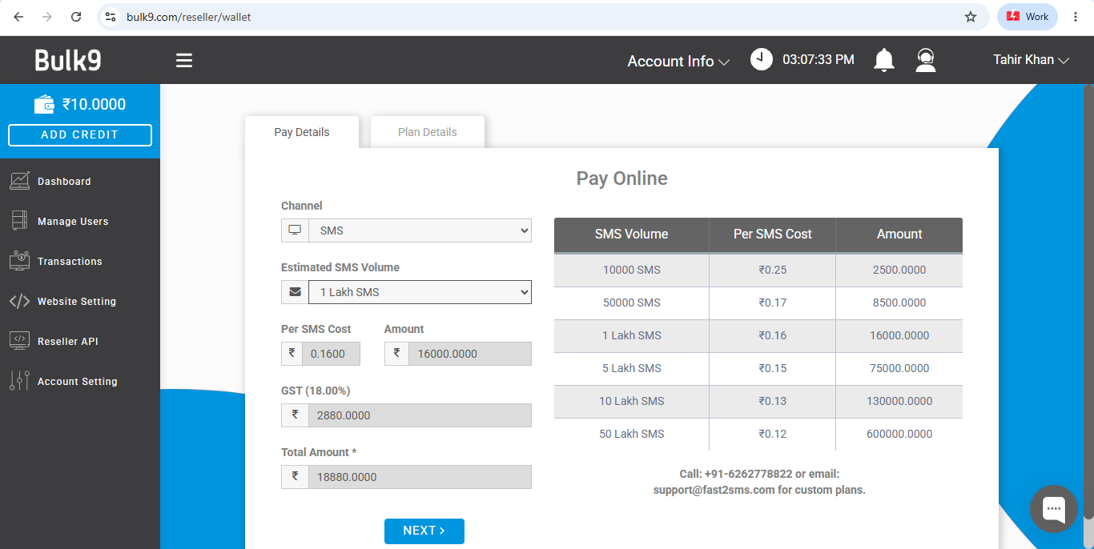This screenshot has height=549, width=1094.
Task: Click the support@fast2sms.com contact text
Action: click(x=713, y=490)
